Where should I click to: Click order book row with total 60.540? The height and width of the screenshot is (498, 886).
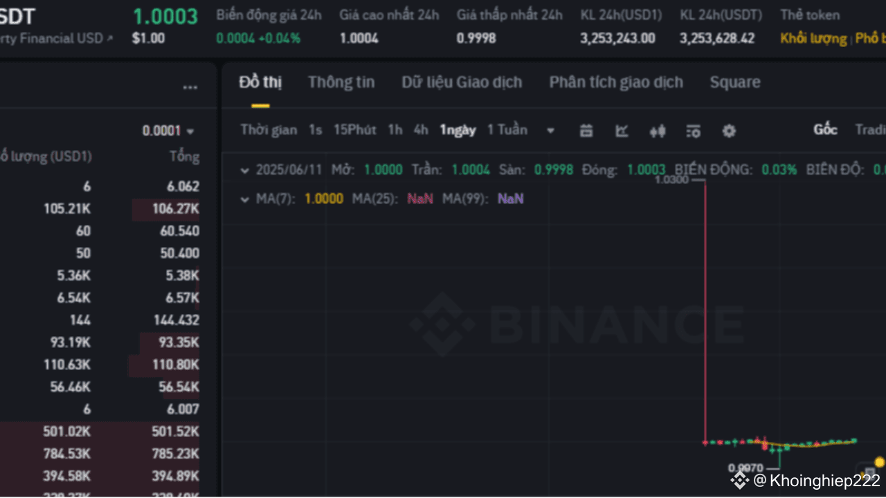(100, 231)
